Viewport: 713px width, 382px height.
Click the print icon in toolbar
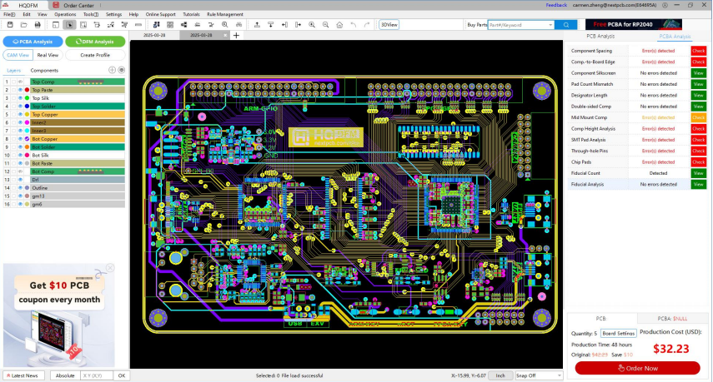tap(38, 25)
